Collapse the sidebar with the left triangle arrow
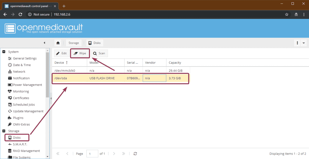Image resolution: width=309 pixels, height=159 pixels. (44, 43)
